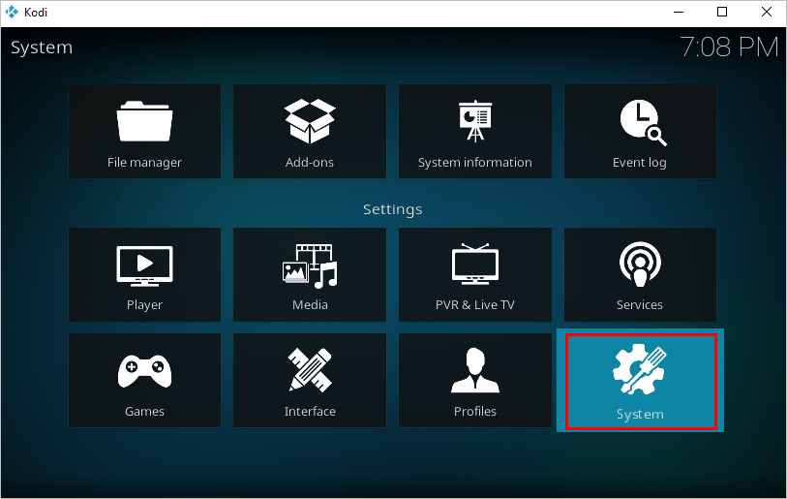The width and height of the screenshot is (787, 499).
Task: Click the 7:08 PM clock
Action: pyautogui.click(x=729, y=47)
